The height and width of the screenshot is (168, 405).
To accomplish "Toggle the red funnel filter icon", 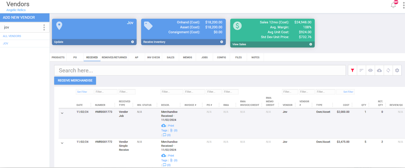I will (x=353, y=71).
